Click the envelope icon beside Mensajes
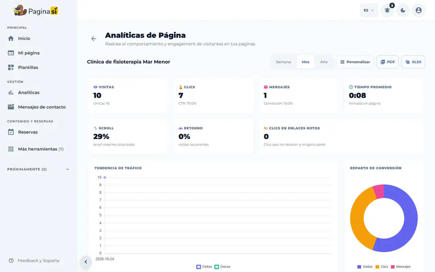Image resolution: width=435 pixels, height=272 pixels. coord(266,87)
